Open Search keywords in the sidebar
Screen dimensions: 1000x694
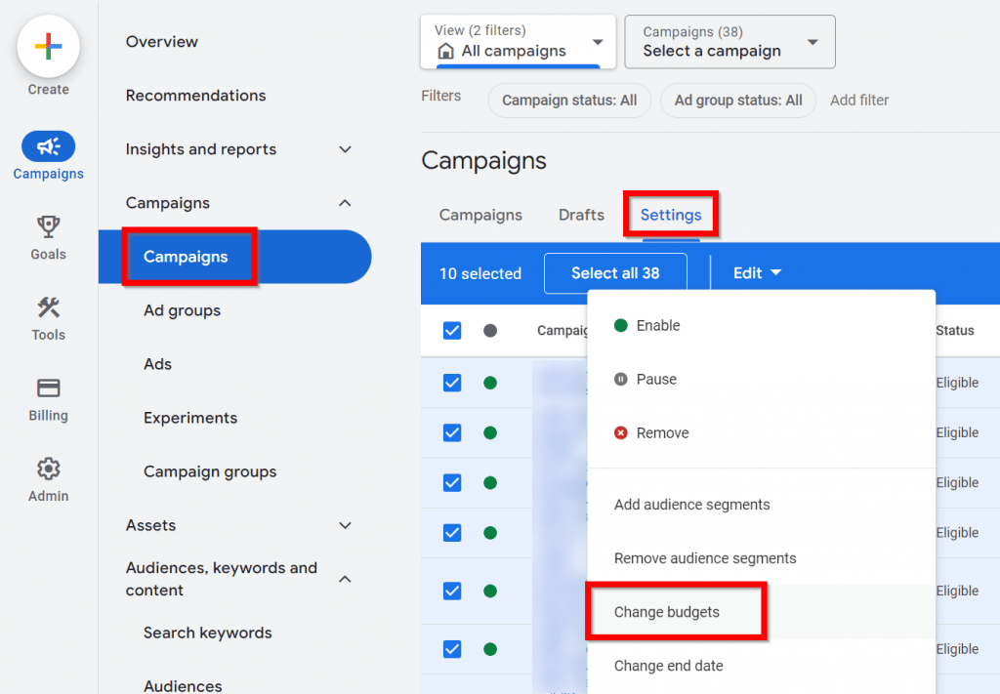[x=207, y=633]
